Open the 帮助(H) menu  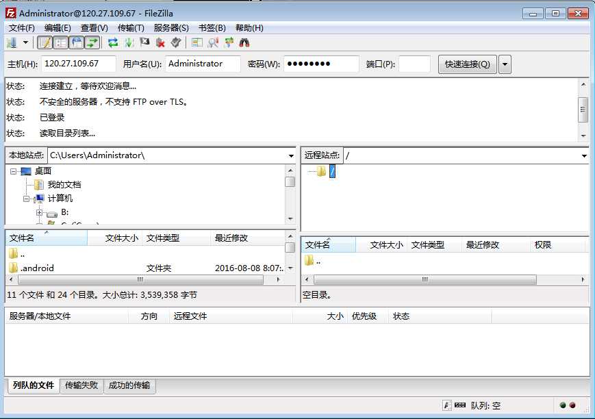[249, 28]
